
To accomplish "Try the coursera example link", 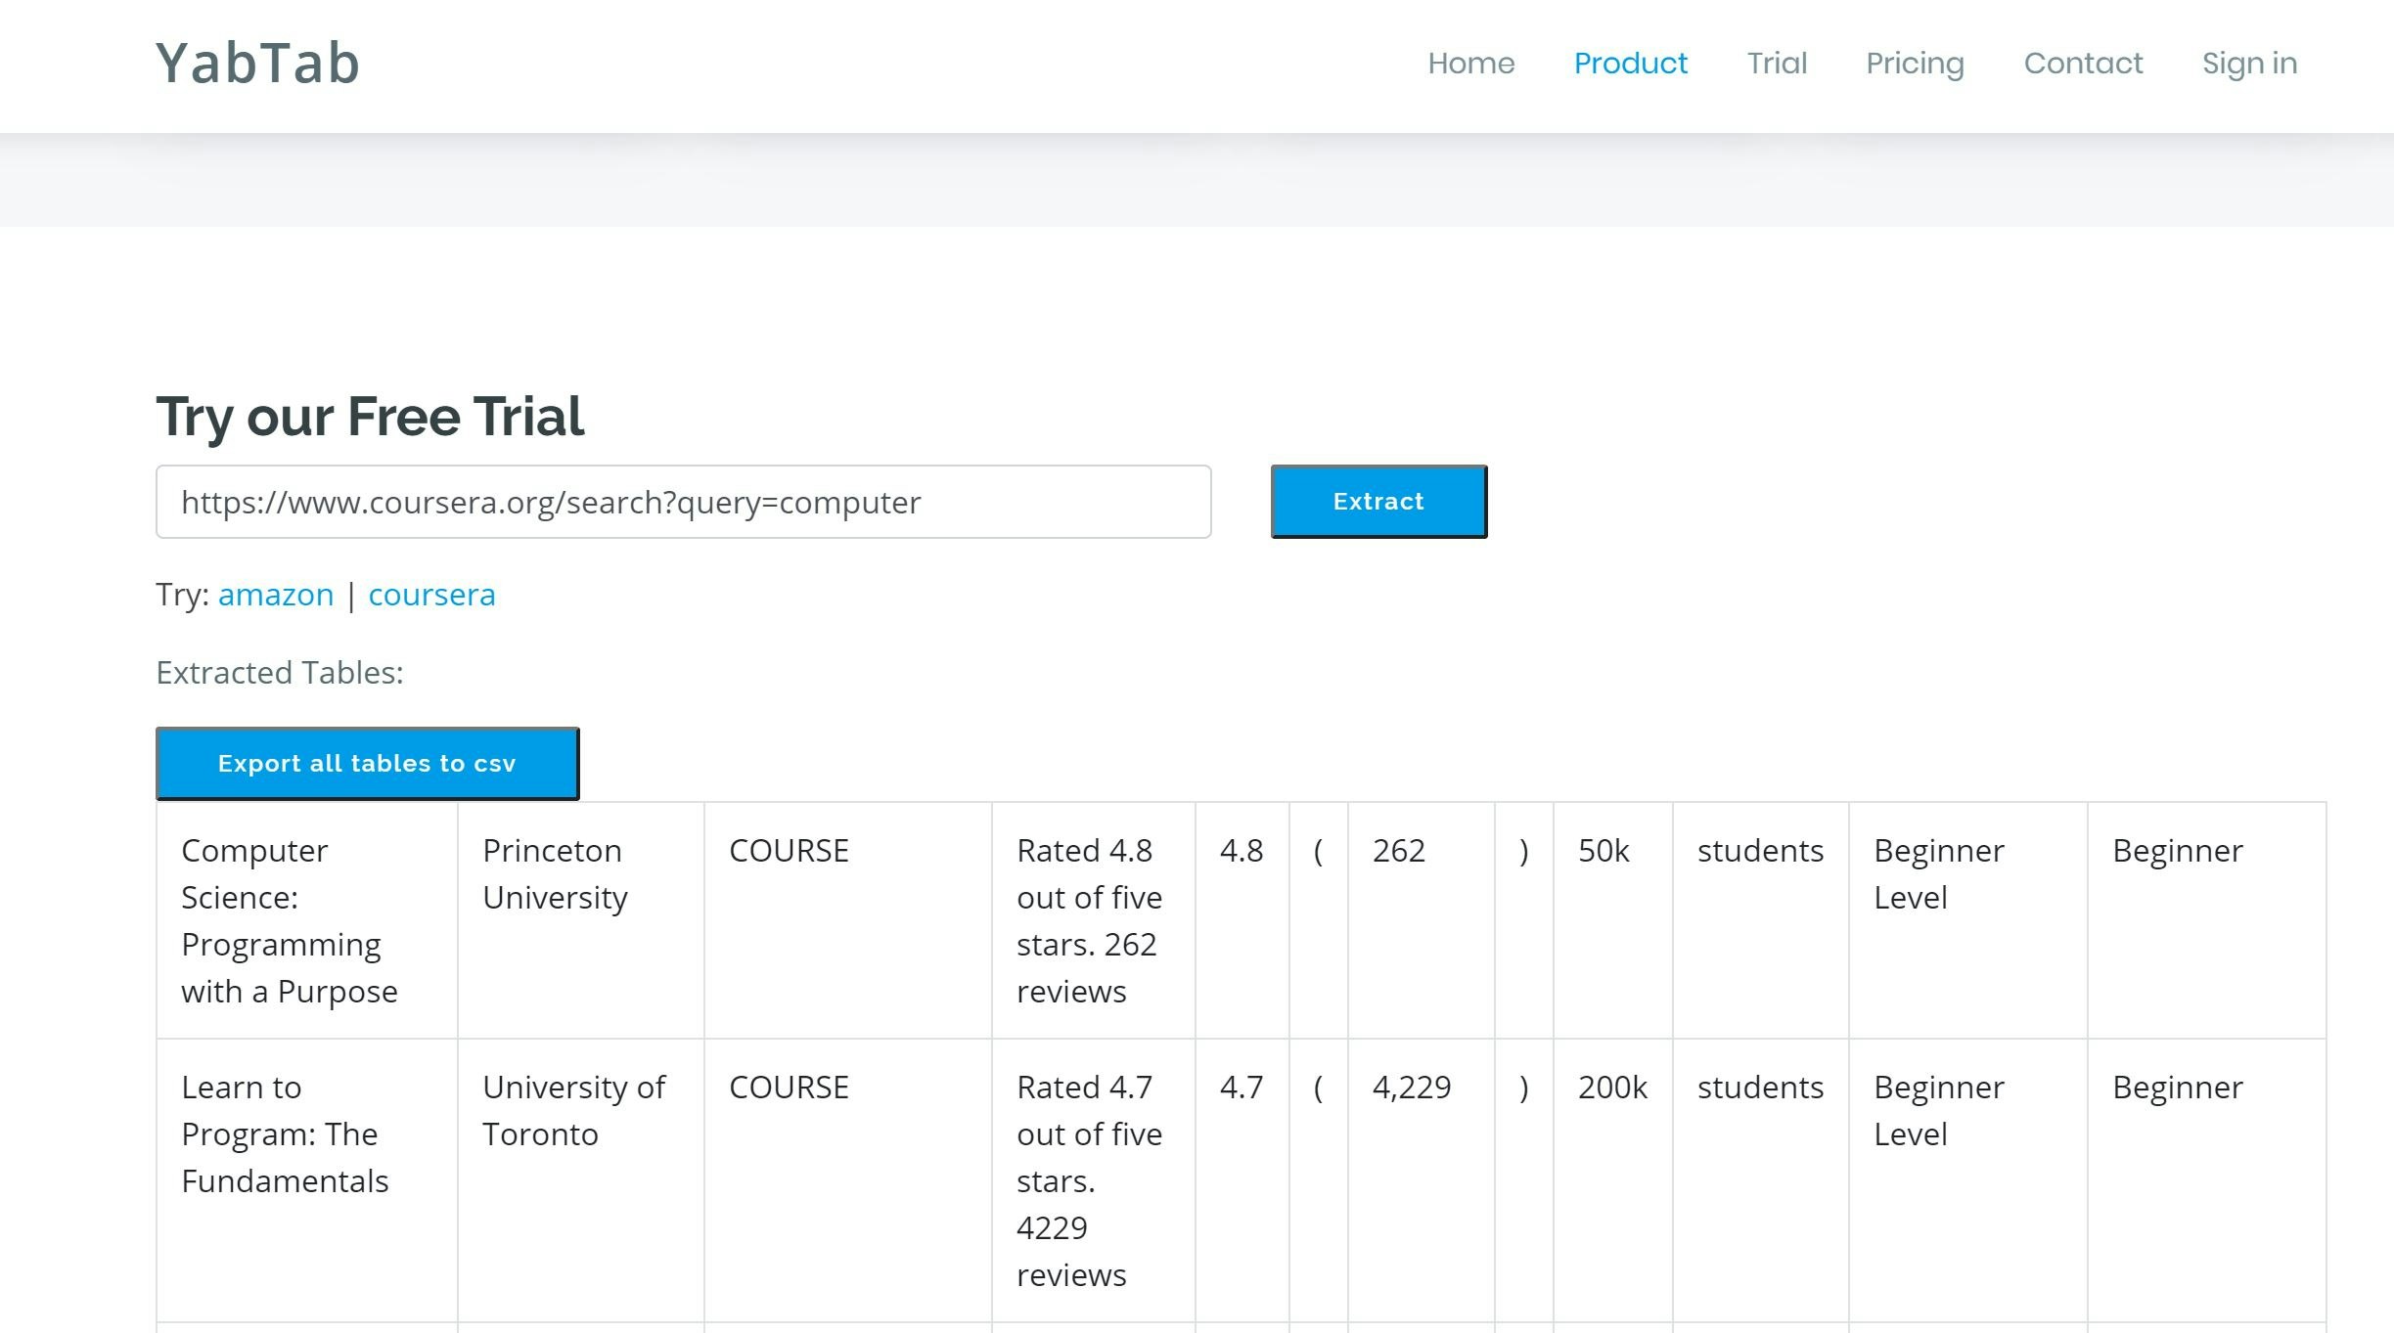I will [x=431, y=595].
